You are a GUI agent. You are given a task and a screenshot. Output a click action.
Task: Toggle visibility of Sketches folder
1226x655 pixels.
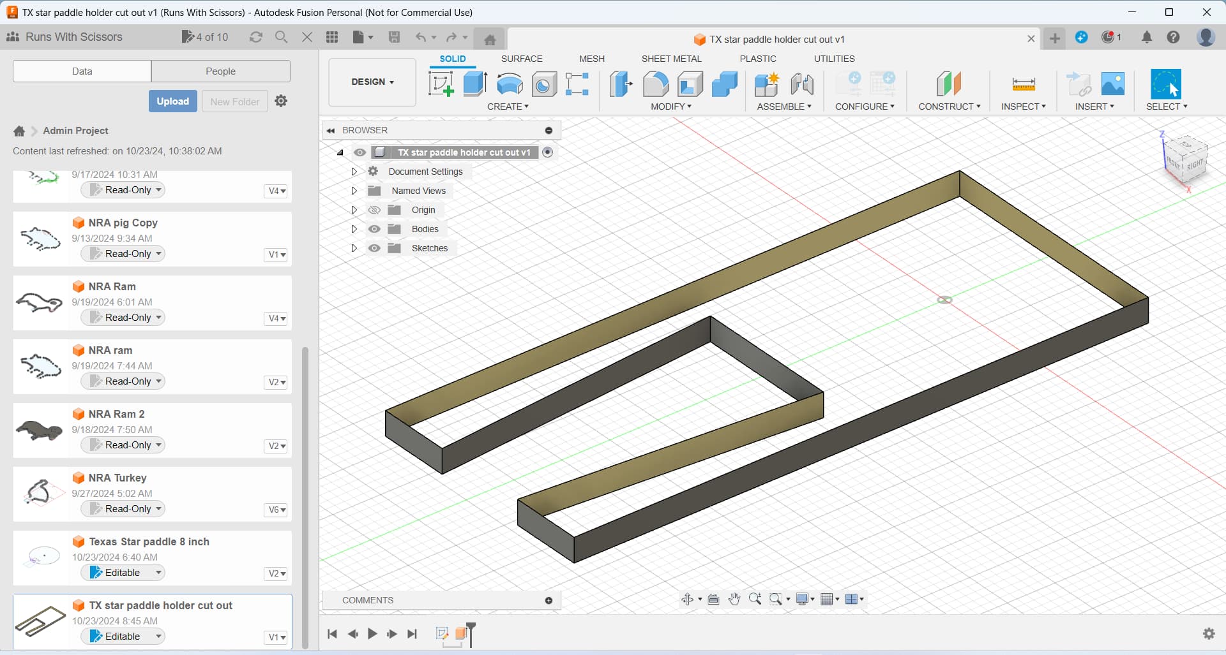[374, 248]
